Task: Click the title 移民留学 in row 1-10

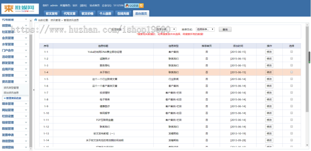Action: click(105, 113)
